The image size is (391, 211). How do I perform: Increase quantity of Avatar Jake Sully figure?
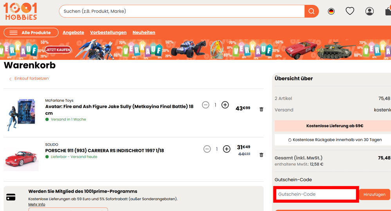(x=225, y=105)
